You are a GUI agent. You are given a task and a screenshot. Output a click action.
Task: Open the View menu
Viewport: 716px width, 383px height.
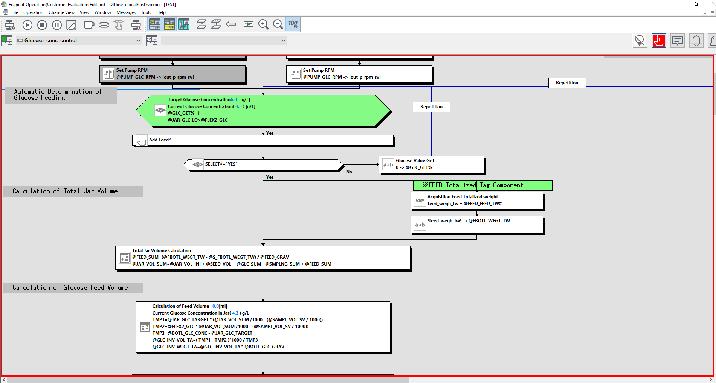(x=84, y=12)
